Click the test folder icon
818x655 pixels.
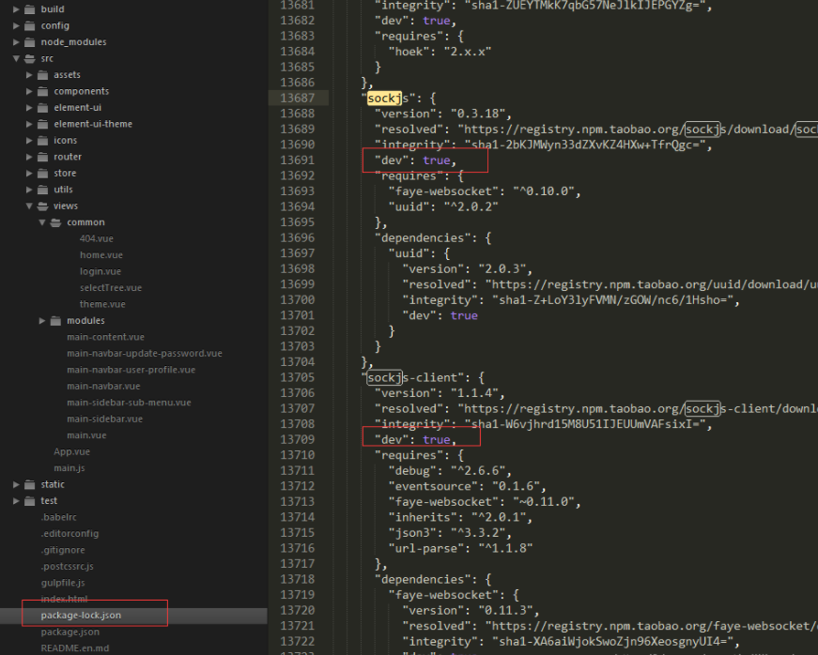[x=30, y=501]
